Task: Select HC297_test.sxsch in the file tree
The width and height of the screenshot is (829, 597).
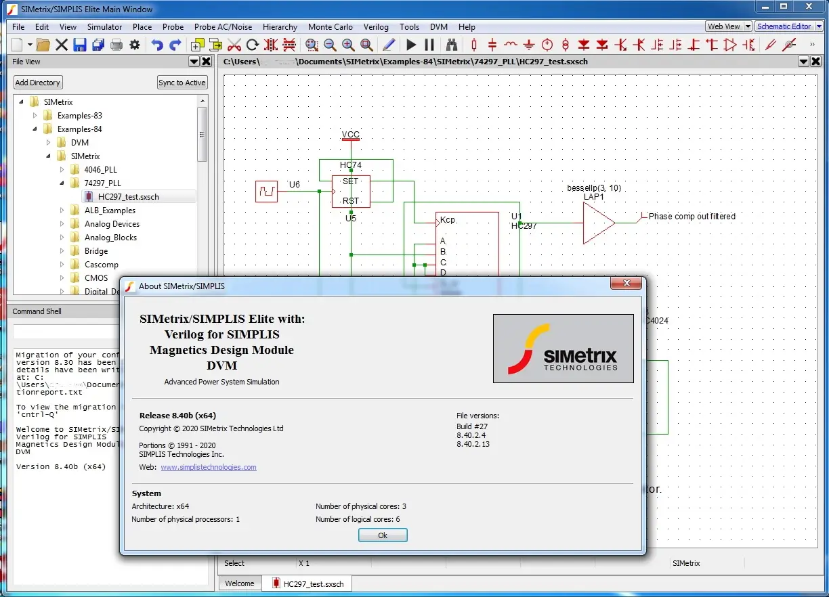Action: (x=129, y=197)
